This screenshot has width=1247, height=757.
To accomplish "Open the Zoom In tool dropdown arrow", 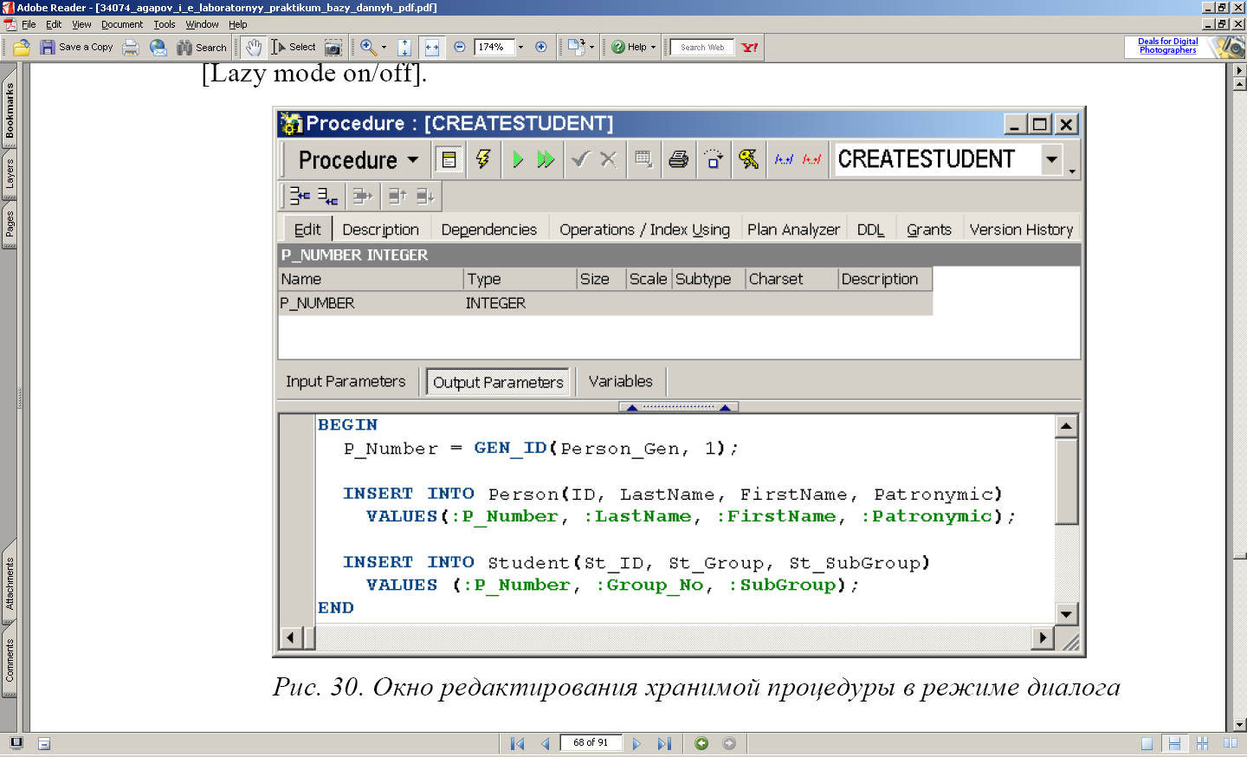I will 384,48.
